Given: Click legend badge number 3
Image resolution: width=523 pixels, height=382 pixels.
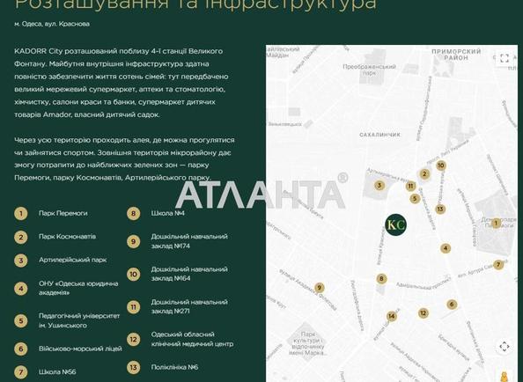Looking at the screenshot, I should point(20,260).
